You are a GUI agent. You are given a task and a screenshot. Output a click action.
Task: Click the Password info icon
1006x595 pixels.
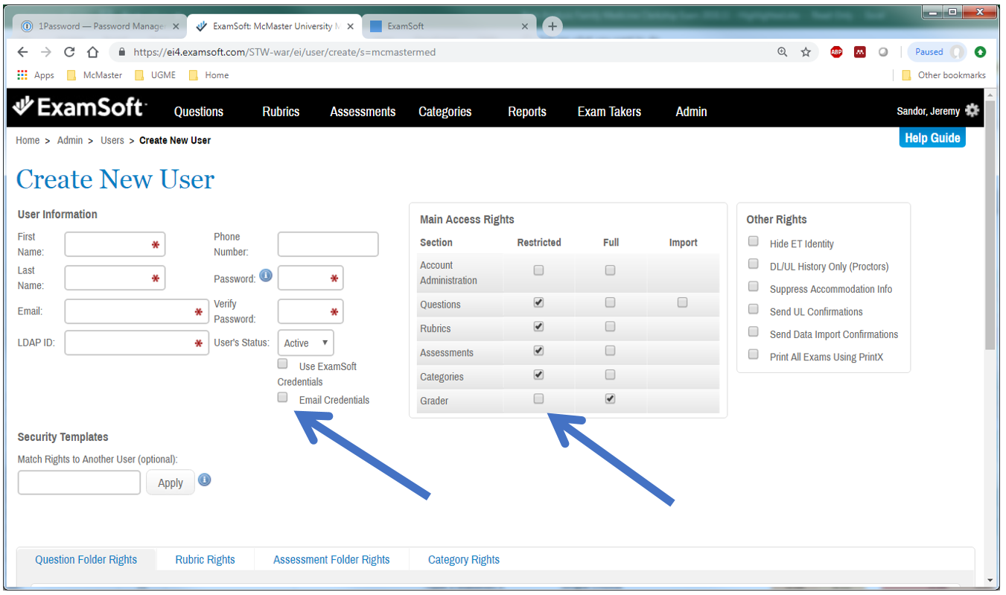click(x=265, y=276)
